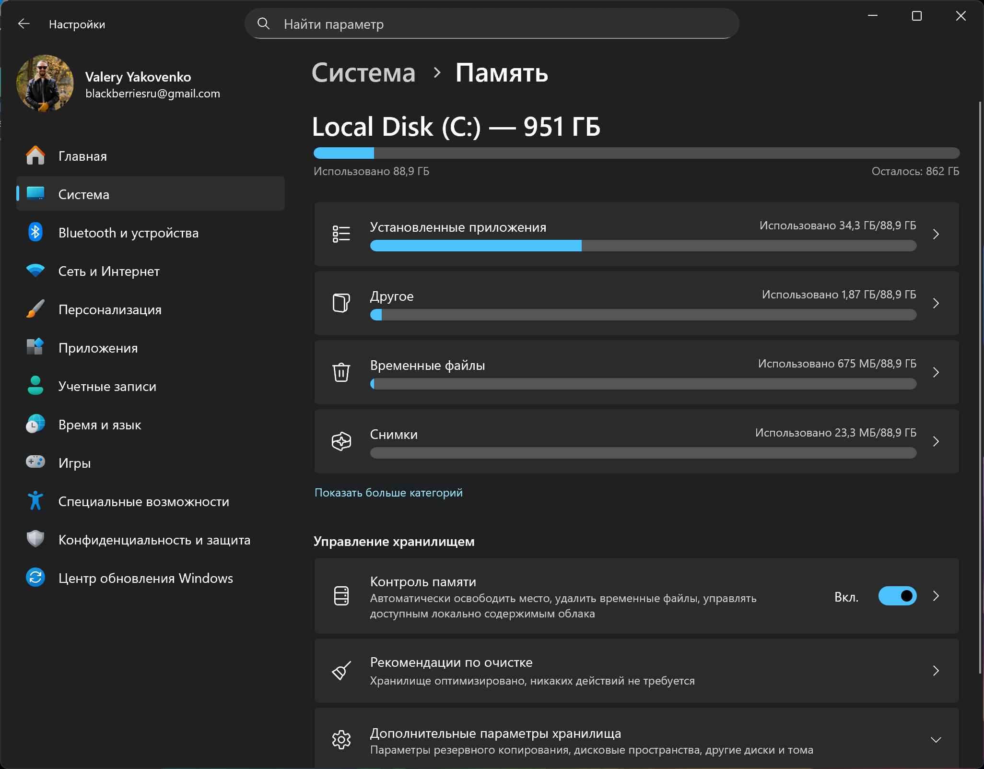Click the Wi-Fi network sidebar icon
The height and width of the screenshot is (769, 984).
point(35,271)
